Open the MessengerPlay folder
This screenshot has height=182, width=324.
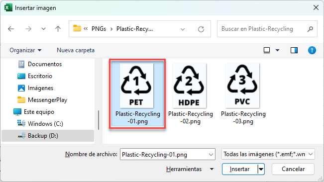click(47, 100)
